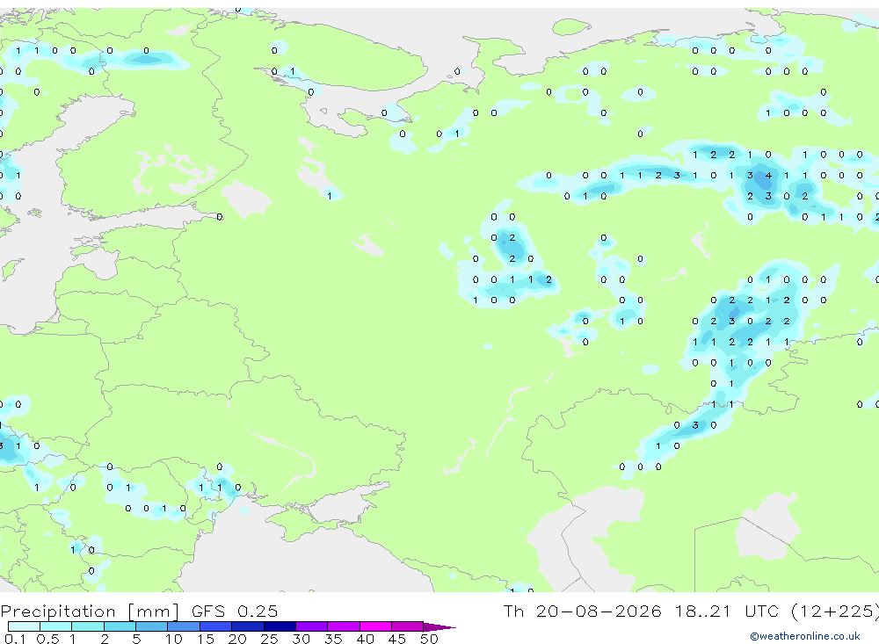The width and height of the screenshot is (879, 644).
Task: Click the '0.5' legend scale label
Action: [x=47, y=639]
